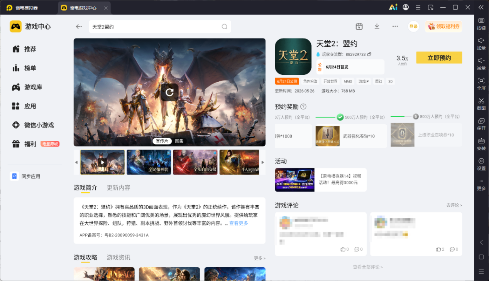489x281 pixels.
Task: Expand description with 查看更多 link
Action: click(x=239, y=223)
